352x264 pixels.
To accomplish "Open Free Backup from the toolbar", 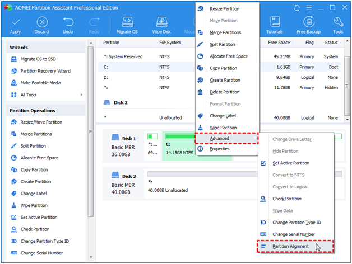I will click(x=309, y=25).
